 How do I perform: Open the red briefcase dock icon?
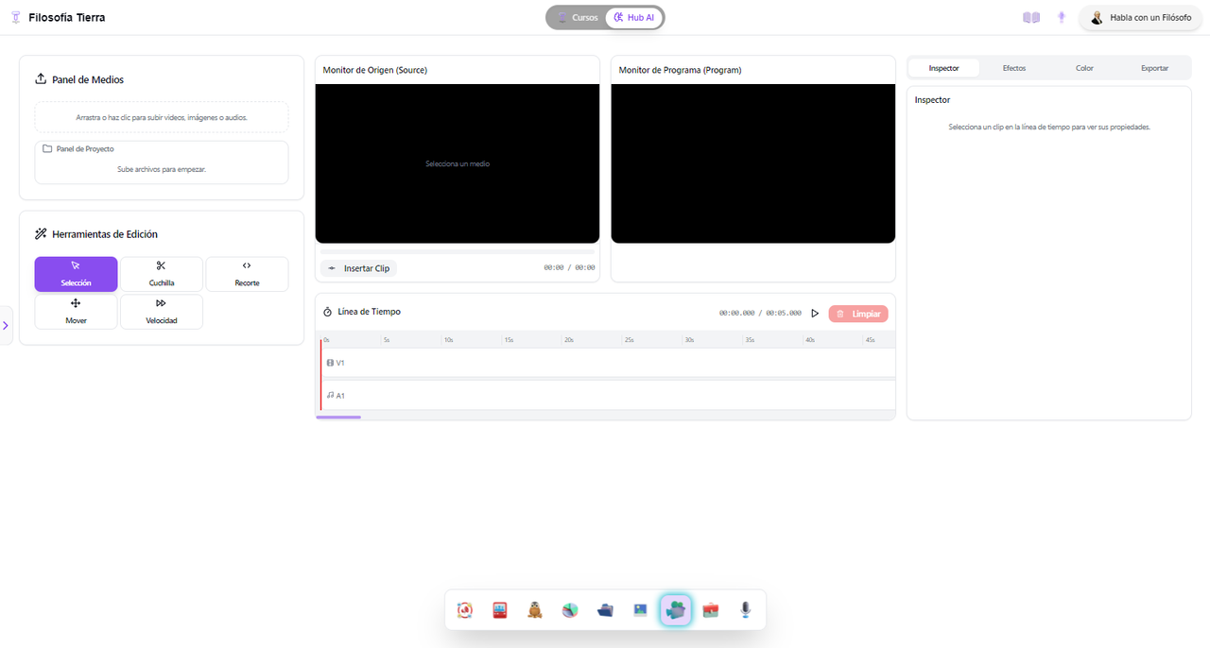[711, 610]
